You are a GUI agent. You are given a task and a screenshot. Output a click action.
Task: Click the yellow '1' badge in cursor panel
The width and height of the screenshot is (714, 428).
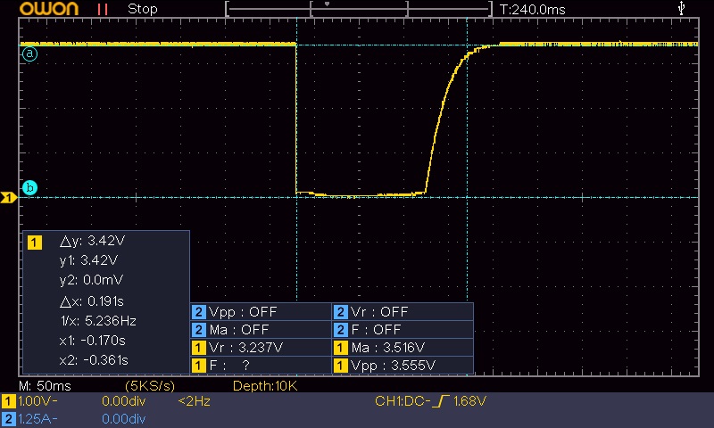click(34, 243)
